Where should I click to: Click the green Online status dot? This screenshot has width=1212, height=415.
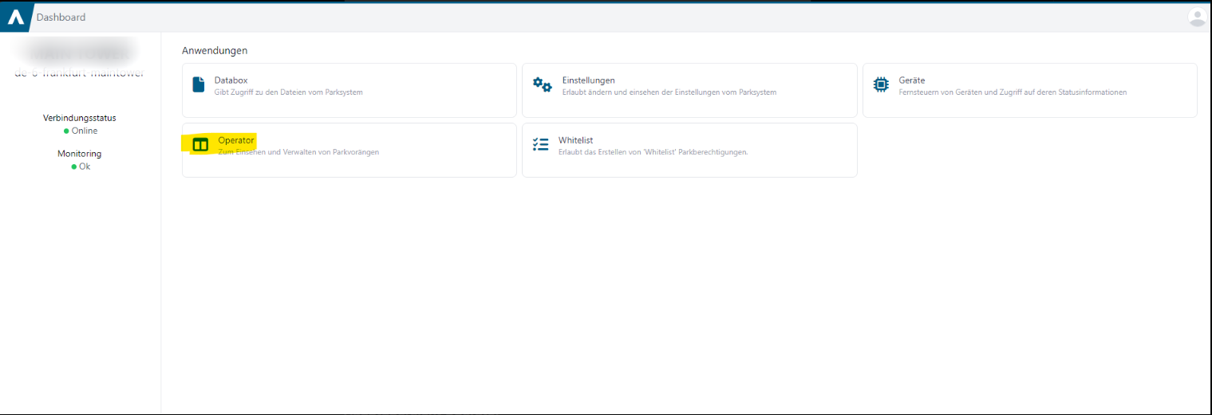coord(66,131)
